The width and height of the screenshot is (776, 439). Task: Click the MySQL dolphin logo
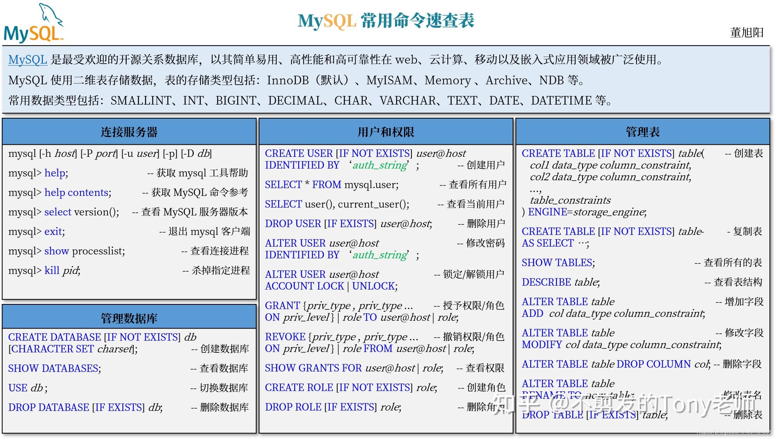click(34, 23)
